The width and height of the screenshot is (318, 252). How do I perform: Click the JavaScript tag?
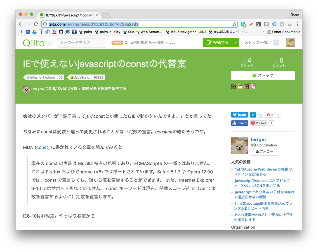[86, 77]
